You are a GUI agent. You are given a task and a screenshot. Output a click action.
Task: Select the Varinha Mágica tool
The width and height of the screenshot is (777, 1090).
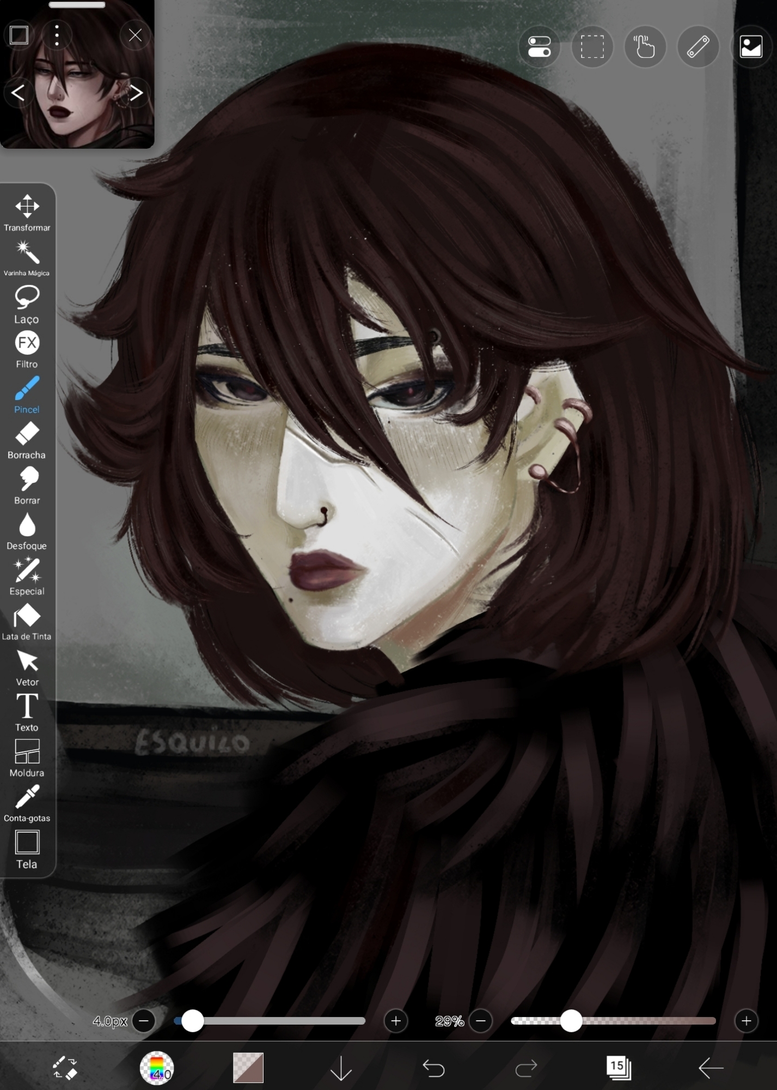(27, 258)
